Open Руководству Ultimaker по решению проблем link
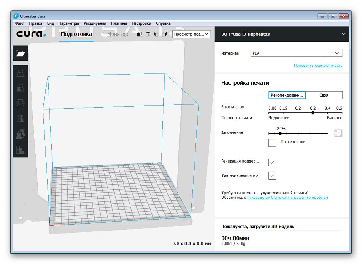362x264 pixels. 287,198
